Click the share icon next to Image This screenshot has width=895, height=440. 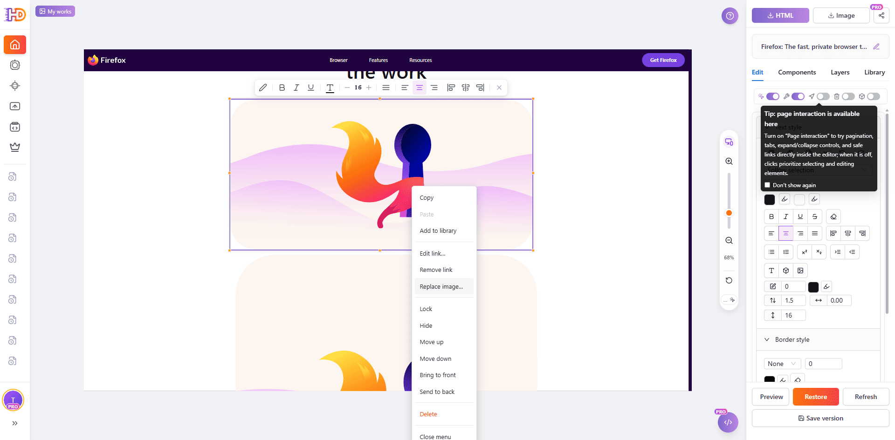tap(881, 15)
